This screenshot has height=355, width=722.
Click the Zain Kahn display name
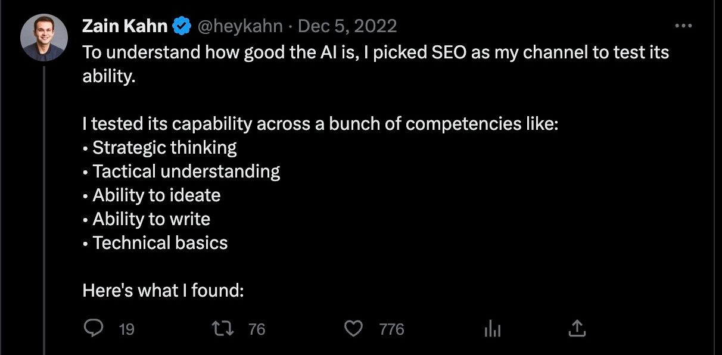[x=125, y=27]
